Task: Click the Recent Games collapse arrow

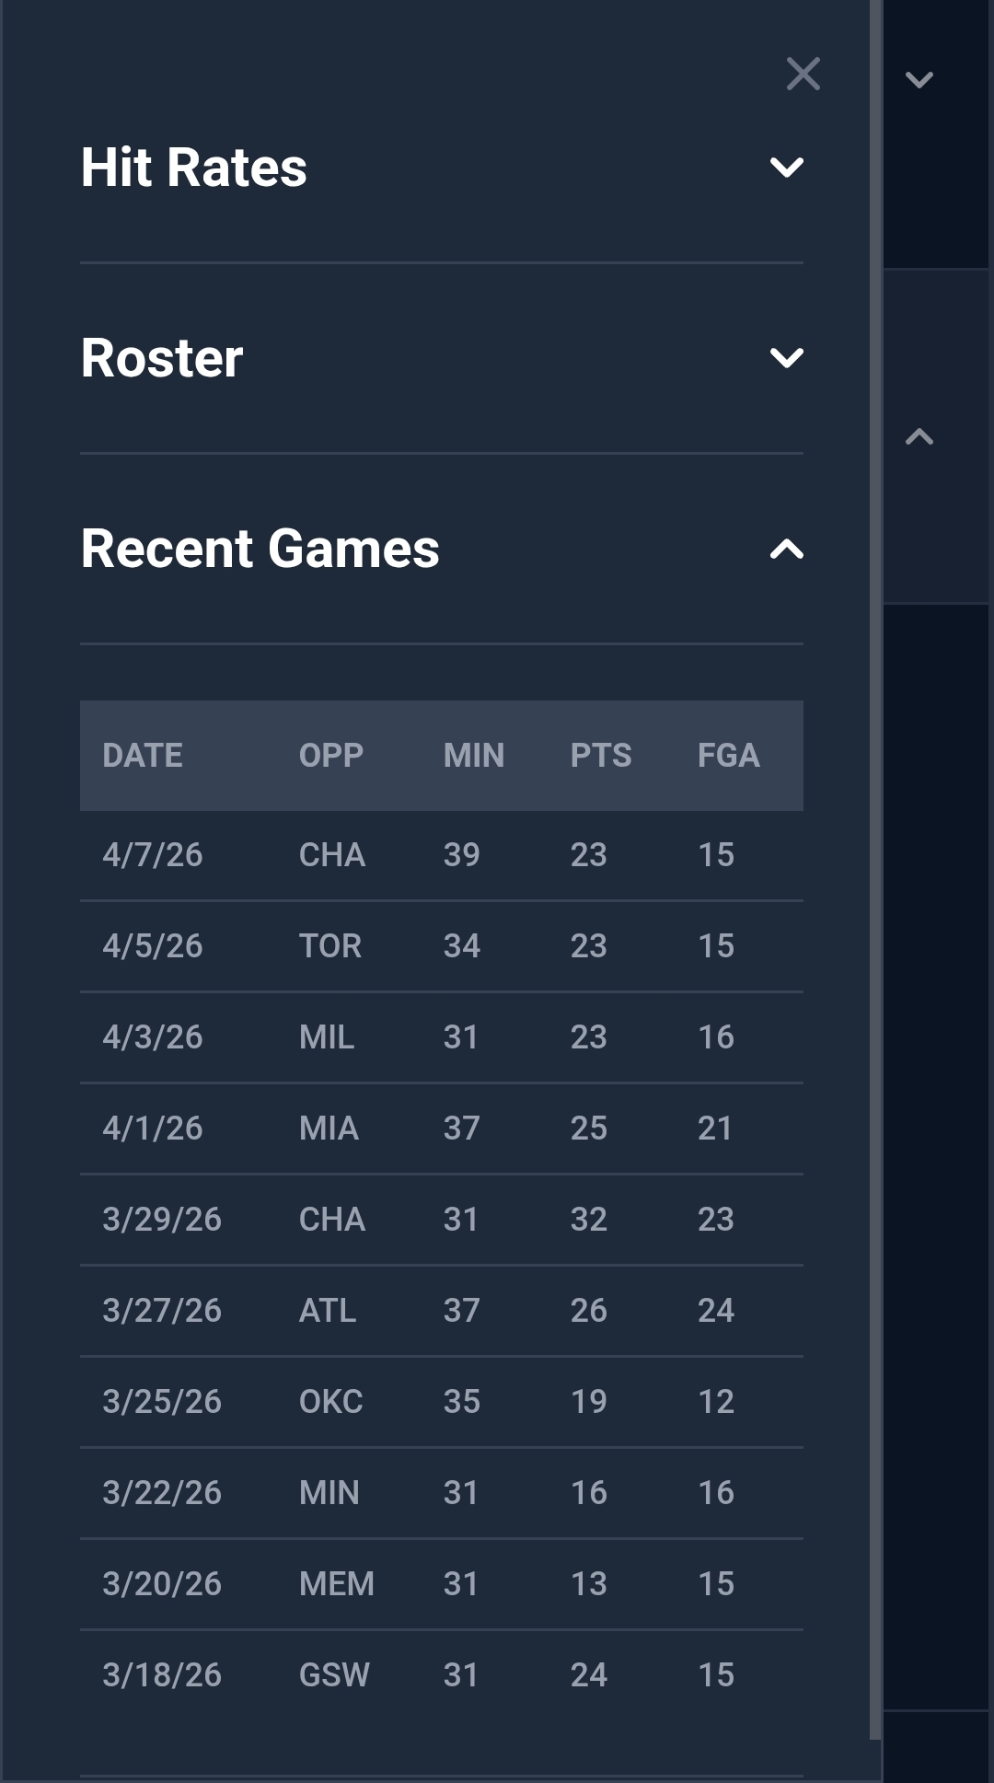Action: tap(787, 550)
